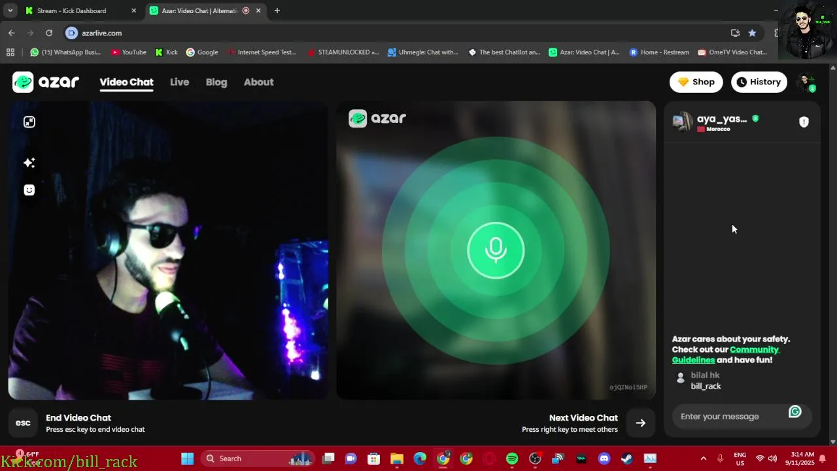Viewport: 837px width, 471px height.
Task: Click install app icon in address bar
Action: tap(735, 33)
